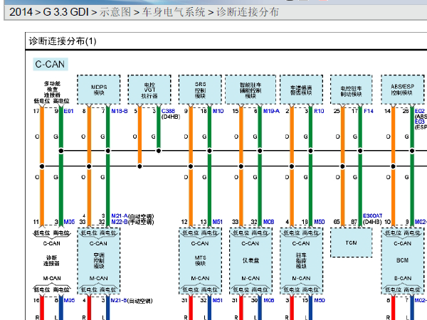427x320 pixels.
Task: Open connector link E02 next to ABS/ESP
Action: pos(420,111)
